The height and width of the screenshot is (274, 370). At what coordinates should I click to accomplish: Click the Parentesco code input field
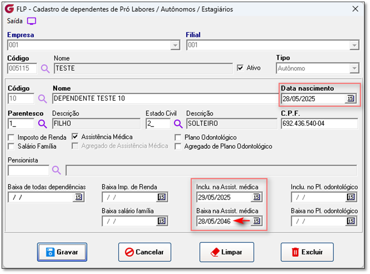click(x=21, y=124)
